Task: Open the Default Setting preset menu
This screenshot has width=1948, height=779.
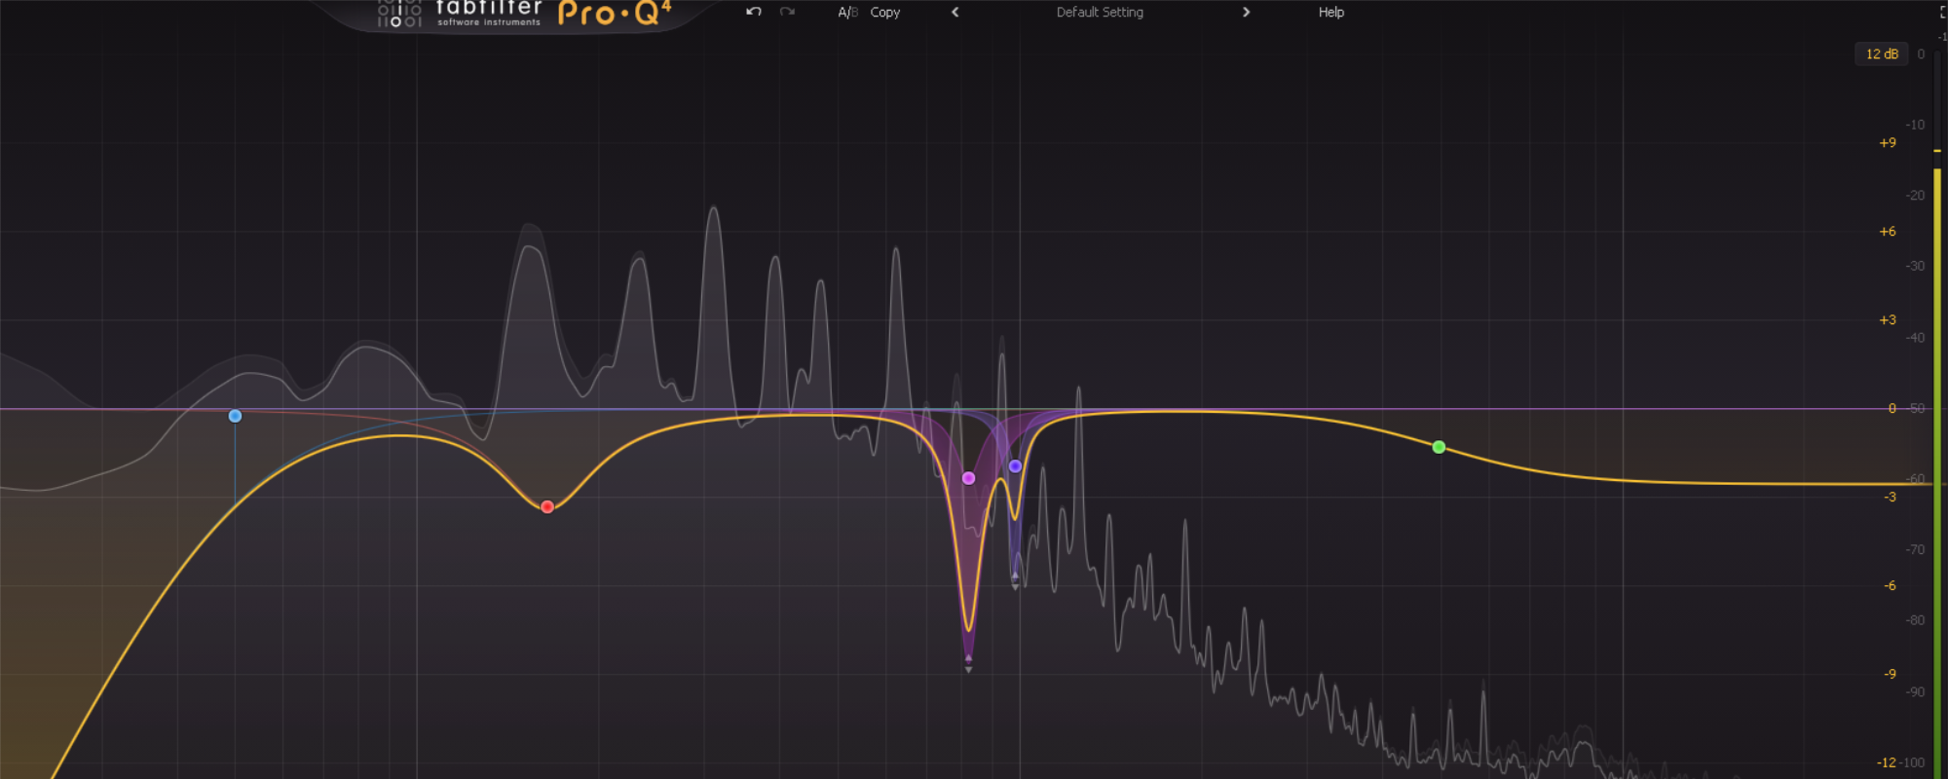Action: click(x=1100, y=13)
